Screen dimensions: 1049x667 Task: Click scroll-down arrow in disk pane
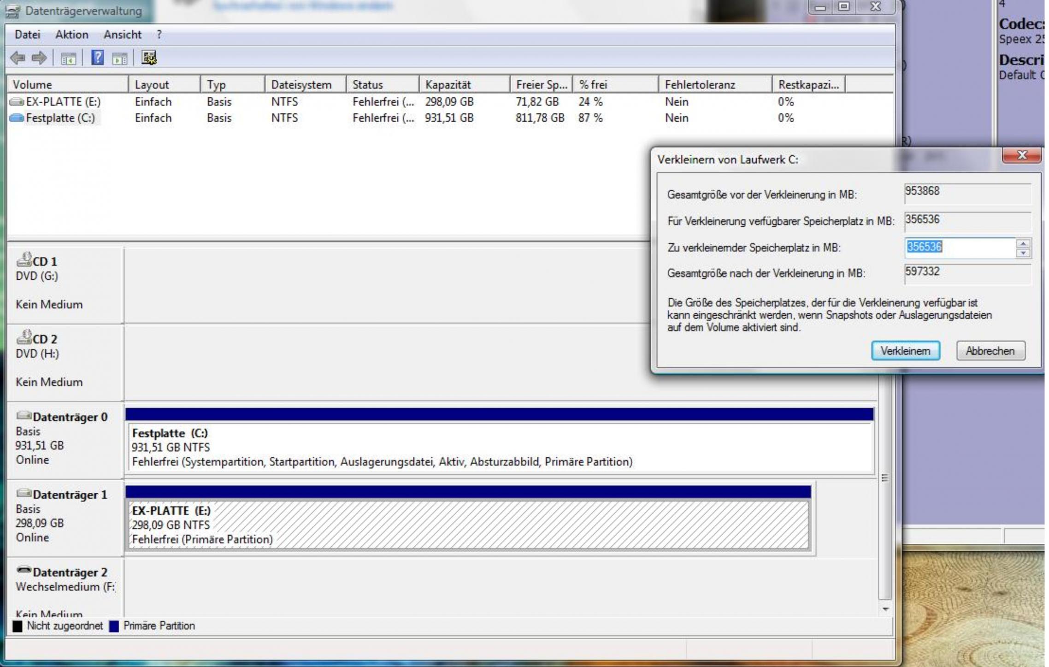pos(885,609)
